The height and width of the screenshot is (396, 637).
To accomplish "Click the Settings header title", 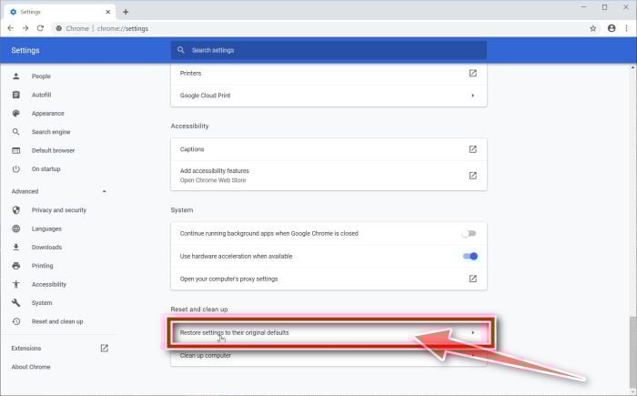I will [x=25, y=50].
